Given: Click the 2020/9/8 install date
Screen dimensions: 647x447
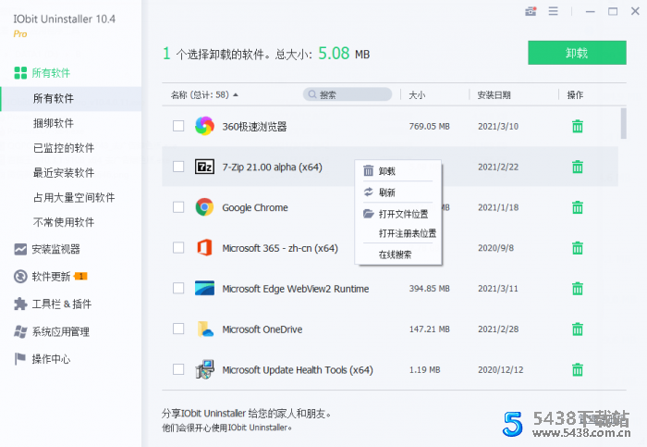Looking at the screenshot, I should click(496, 248).
